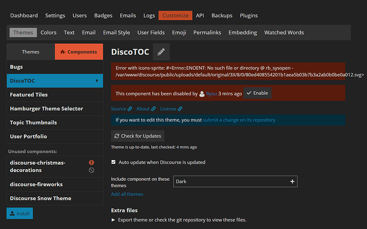Switch to Colors customization
The width and height of the screenshot is (367, 229).
tap(48, 32)
